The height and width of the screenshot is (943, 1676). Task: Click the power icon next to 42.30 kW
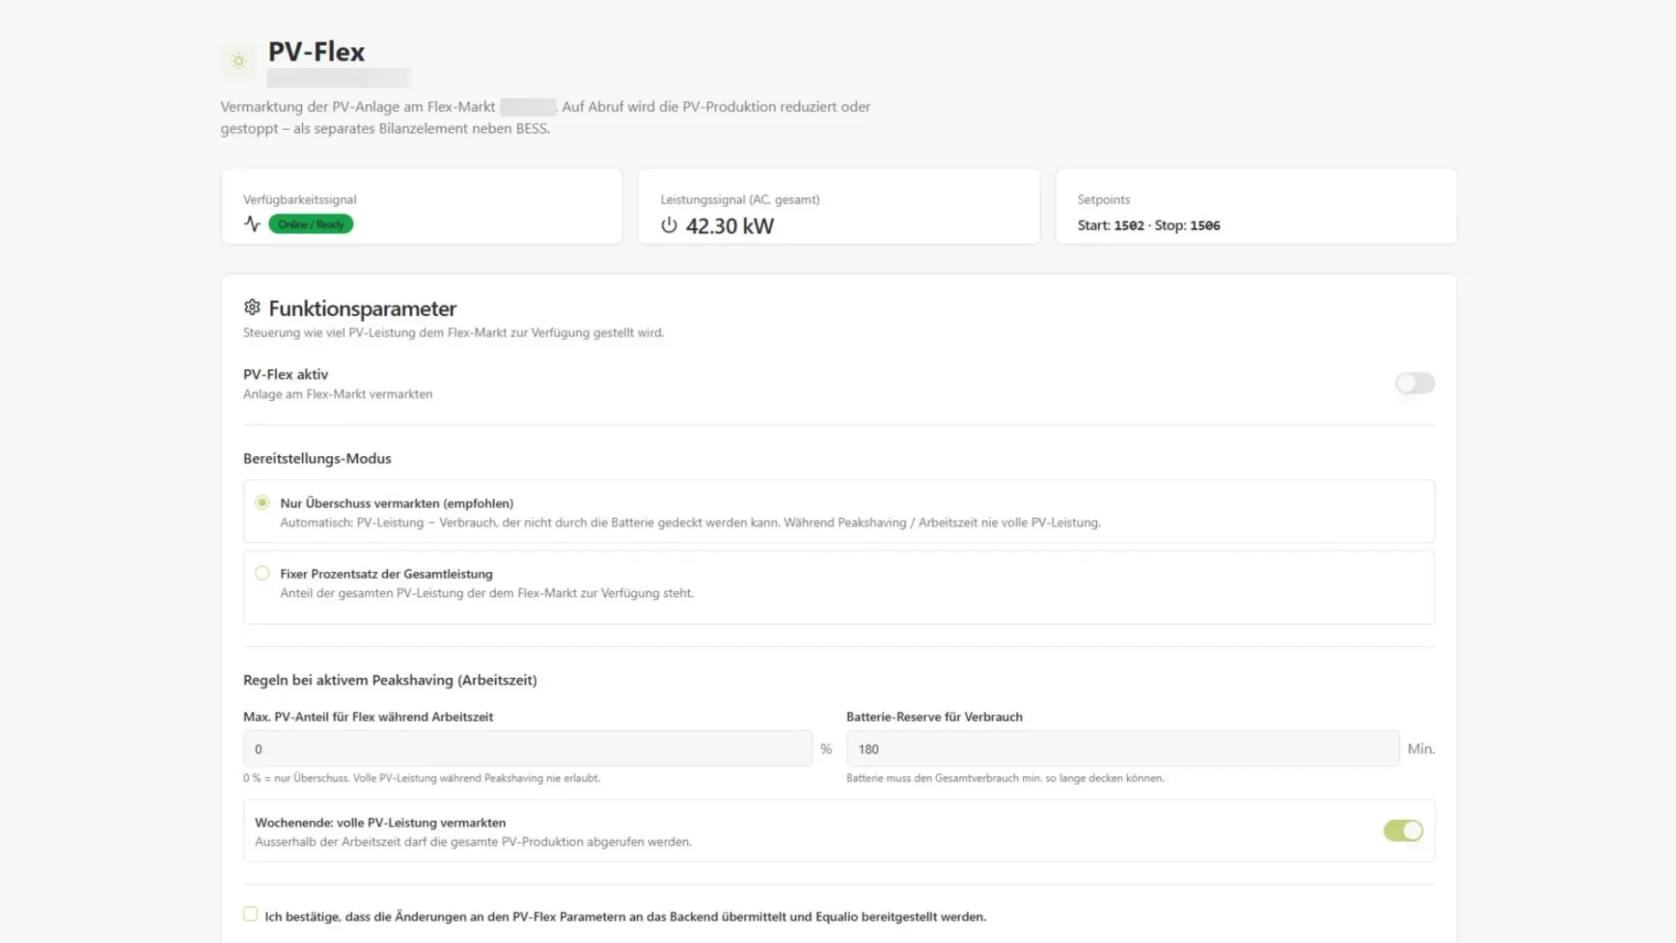click(x=669, y=225)
